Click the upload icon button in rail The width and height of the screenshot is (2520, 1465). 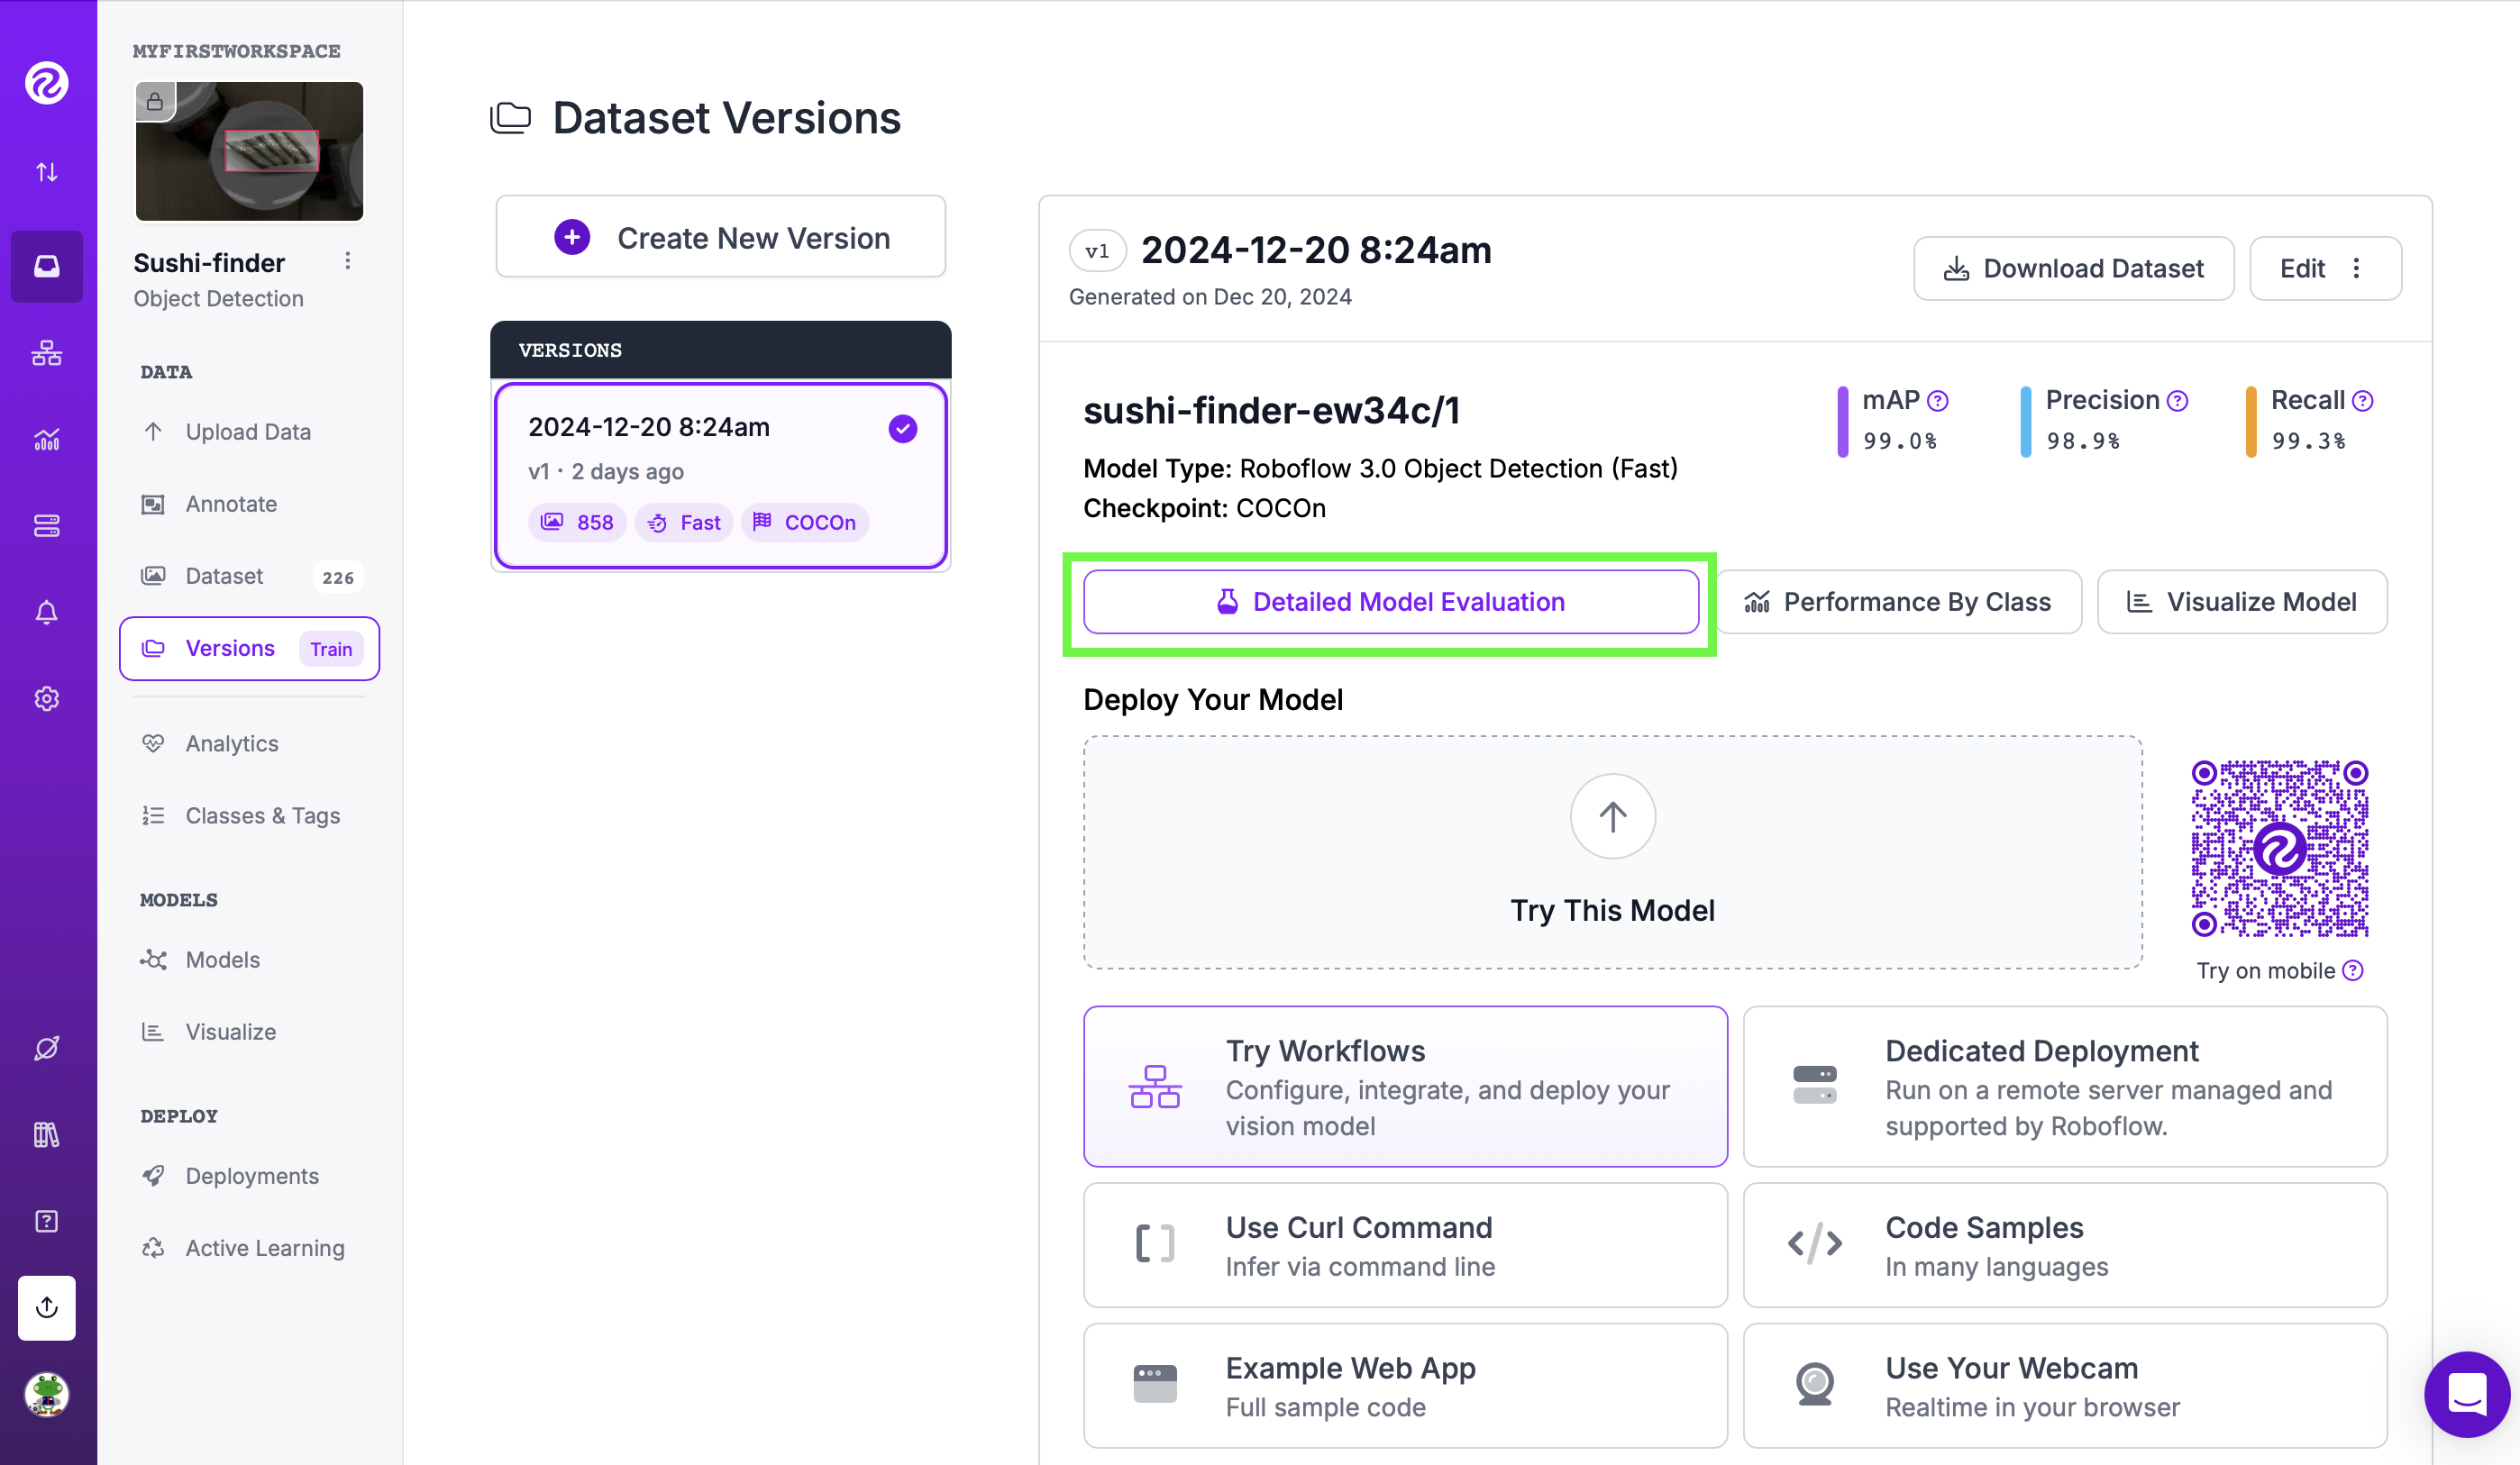[47, 1307]
